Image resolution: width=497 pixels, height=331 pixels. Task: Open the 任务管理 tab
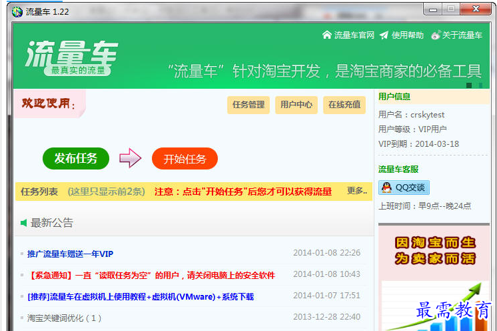[248, 105]
